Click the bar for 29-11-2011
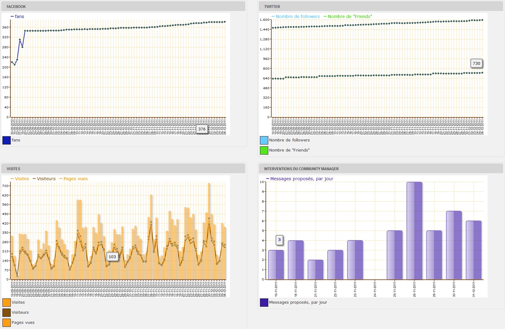The image size is (505, 329). point(434,255)
